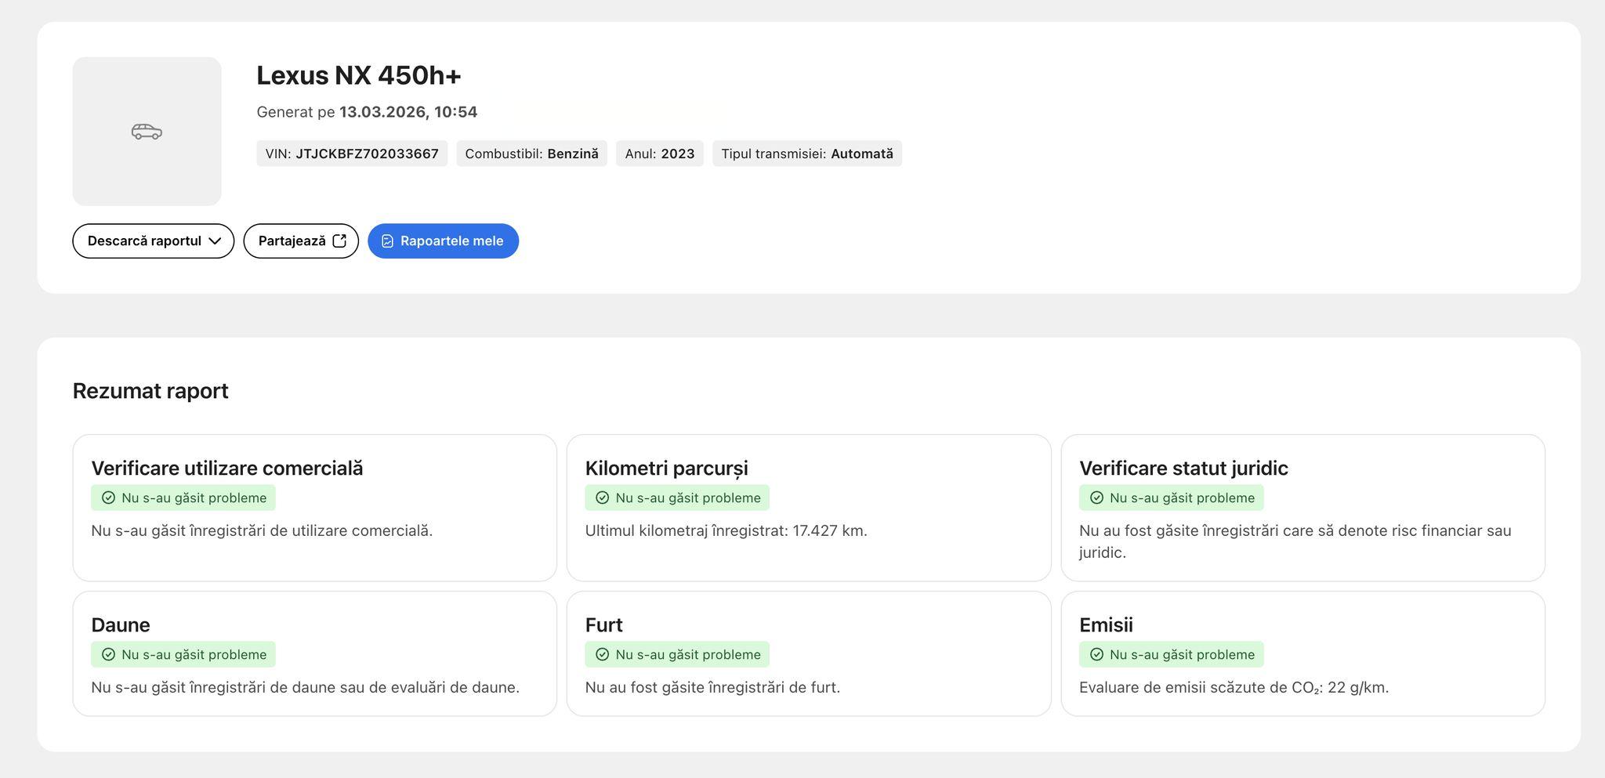
Task: Click the Anul: 2023 tag
Action: pos(659,154)
